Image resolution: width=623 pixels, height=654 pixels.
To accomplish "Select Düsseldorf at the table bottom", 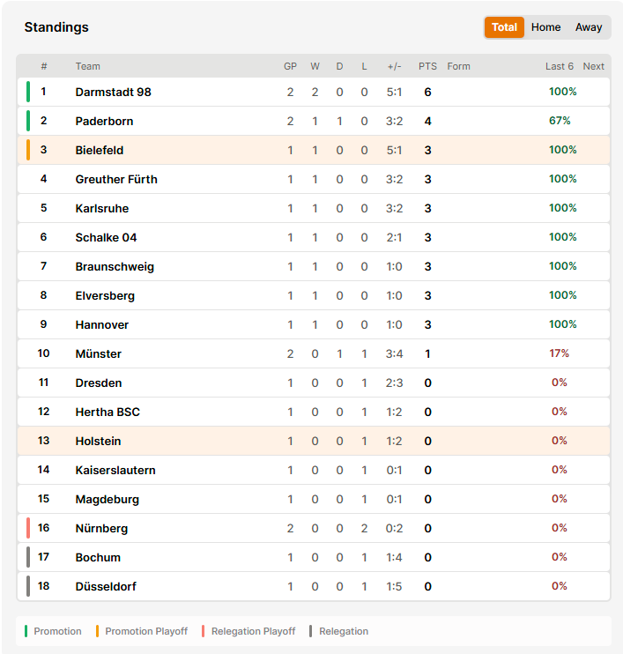I will pos(106,586).
